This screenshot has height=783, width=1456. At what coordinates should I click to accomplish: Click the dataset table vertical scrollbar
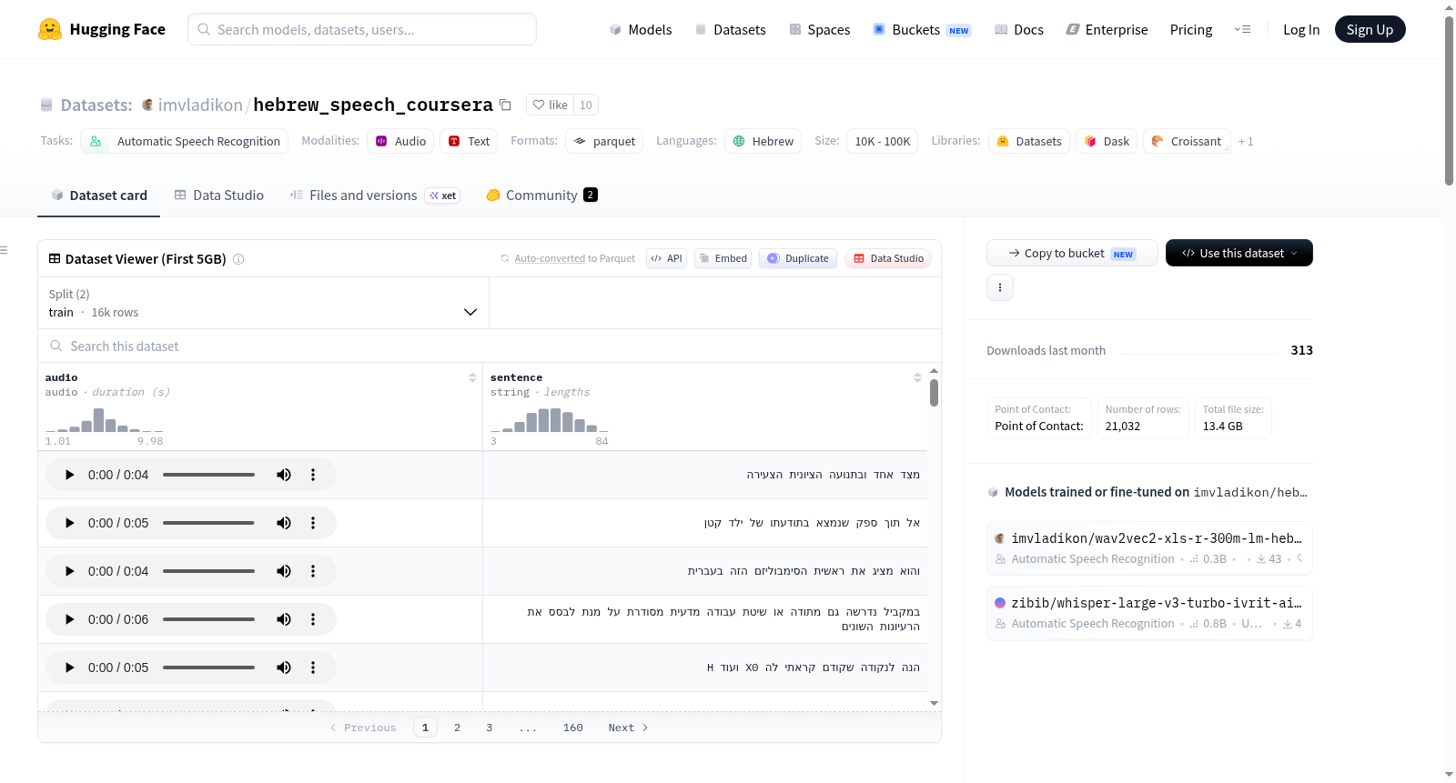pos(934,393)
